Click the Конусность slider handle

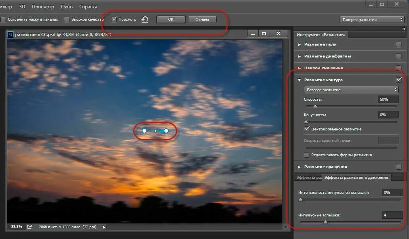click(x=306, y=122)
